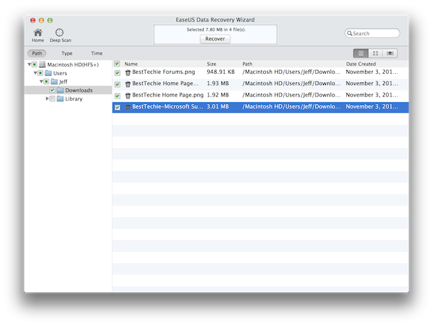The image size is (433, 326).
Task: Click the Library folder icon
Action: (60, 98)
